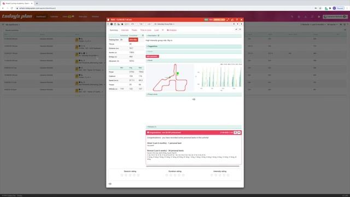Viewport: 350px width, 197px height.
Task: Open the Summary tab in ride dialog
Action: (114, 30)
